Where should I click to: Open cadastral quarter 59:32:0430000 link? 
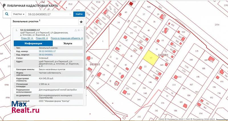46,54
